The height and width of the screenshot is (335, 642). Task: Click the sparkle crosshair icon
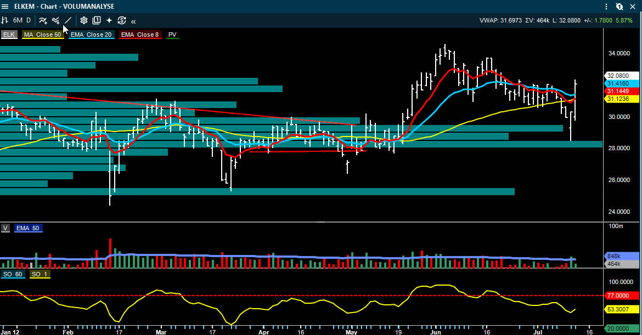click(x=109, y=20)
